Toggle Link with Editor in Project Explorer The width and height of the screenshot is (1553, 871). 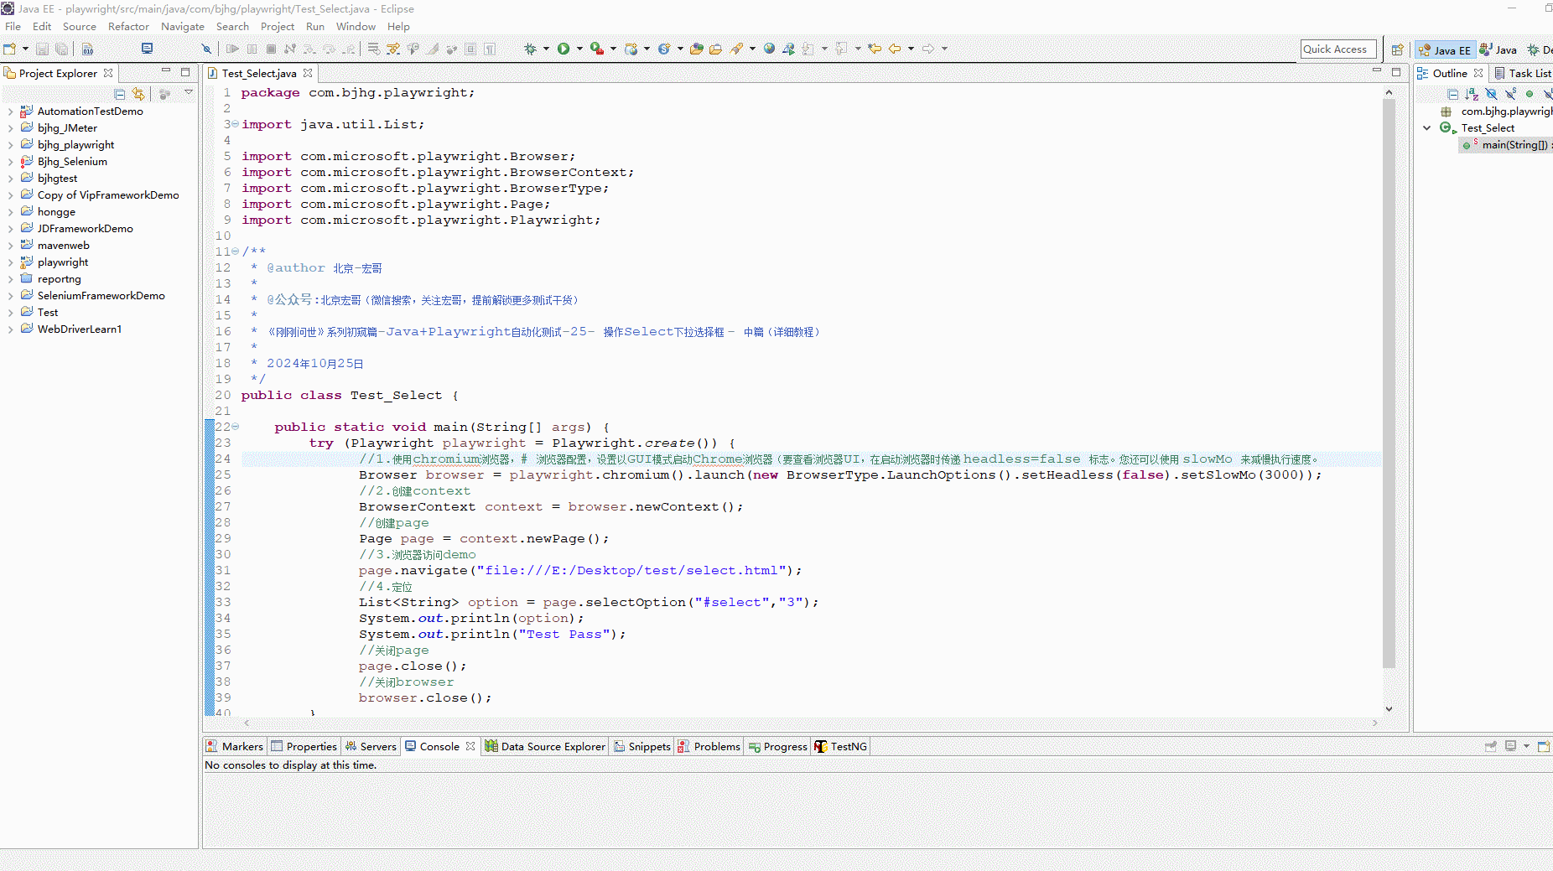tap(138, 94)
